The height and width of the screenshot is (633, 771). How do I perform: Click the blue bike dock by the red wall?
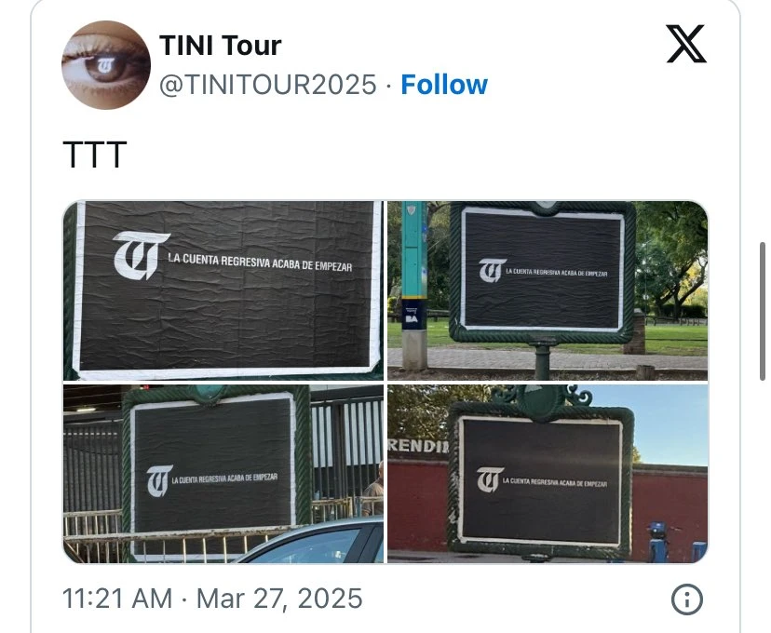pos(656,543)
